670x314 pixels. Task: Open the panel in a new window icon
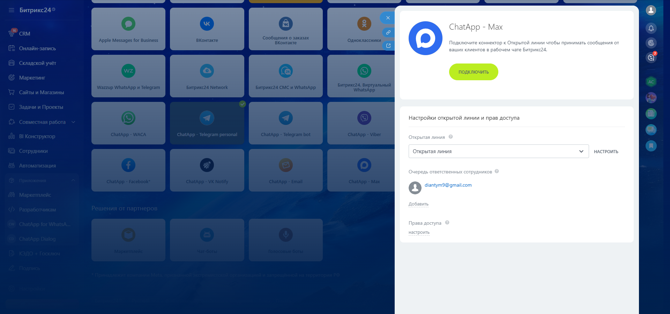click(x=388, y=46)
